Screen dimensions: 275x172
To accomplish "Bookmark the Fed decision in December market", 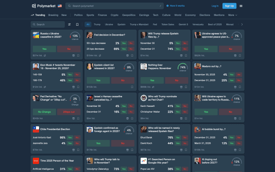I will (x=132, y=56).
